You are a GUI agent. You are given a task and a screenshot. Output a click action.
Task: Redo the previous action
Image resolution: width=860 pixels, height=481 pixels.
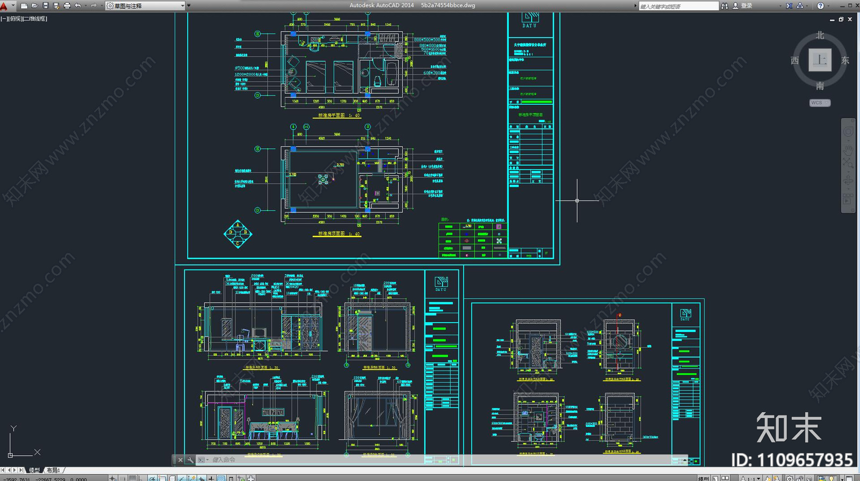click(94, 6)
